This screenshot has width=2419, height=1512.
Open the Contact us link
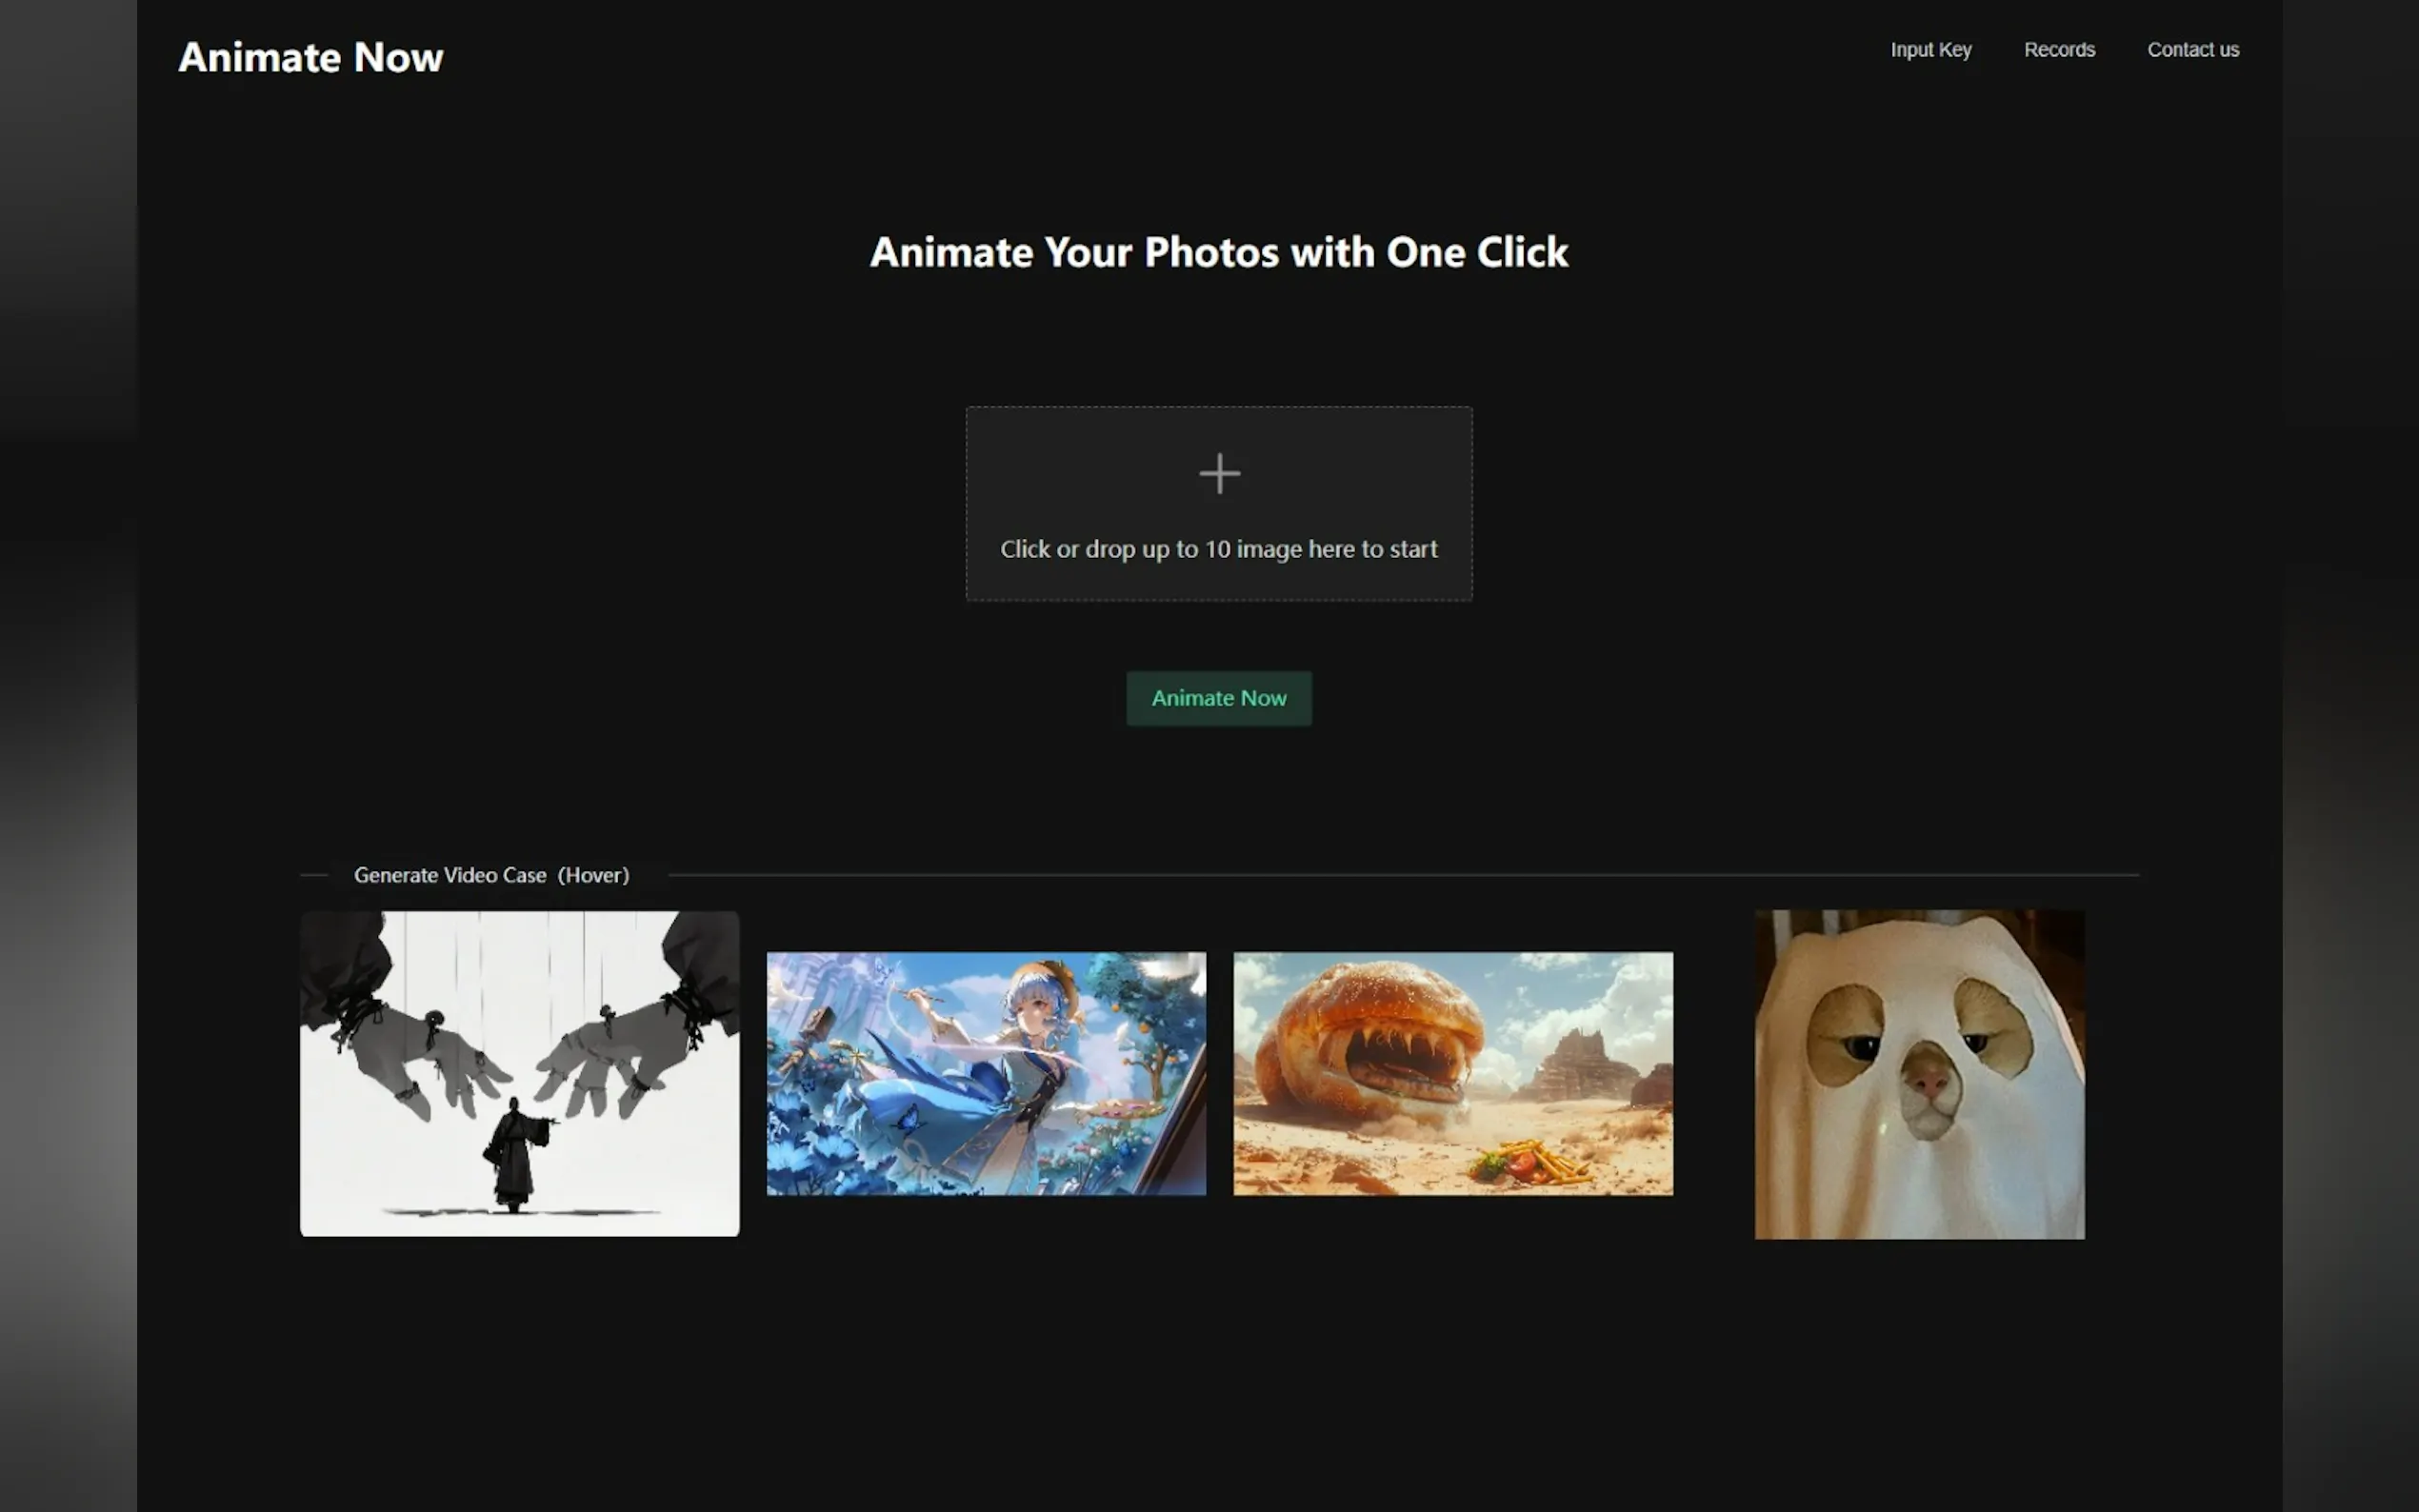[2192, 50]
